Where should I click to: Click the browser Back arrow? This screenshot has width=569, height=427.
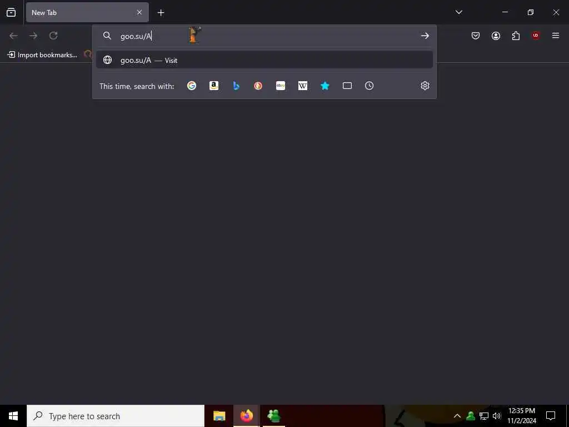13,36
